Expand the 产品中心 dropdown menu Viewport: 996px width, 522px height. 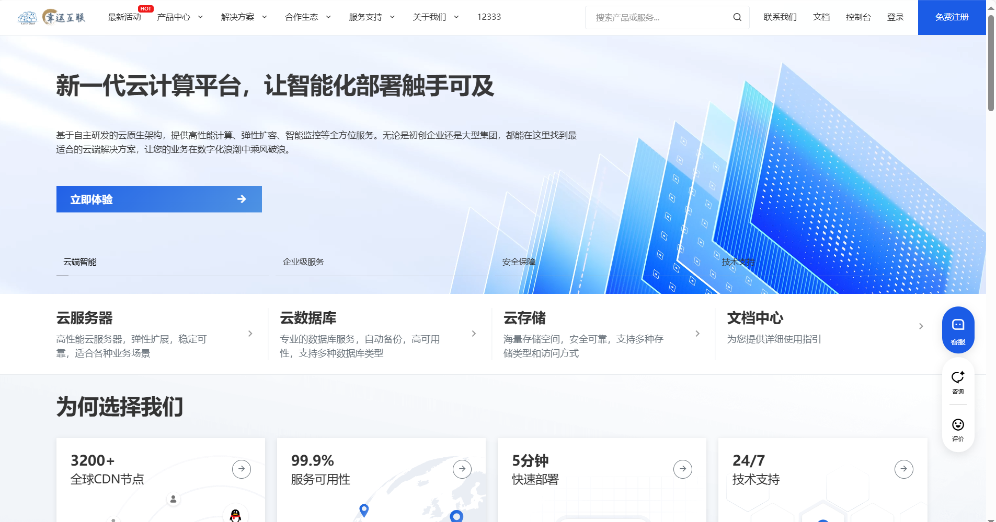[x=180, y=17]
